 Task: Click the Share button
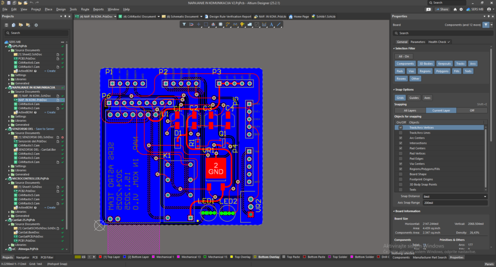442,9
